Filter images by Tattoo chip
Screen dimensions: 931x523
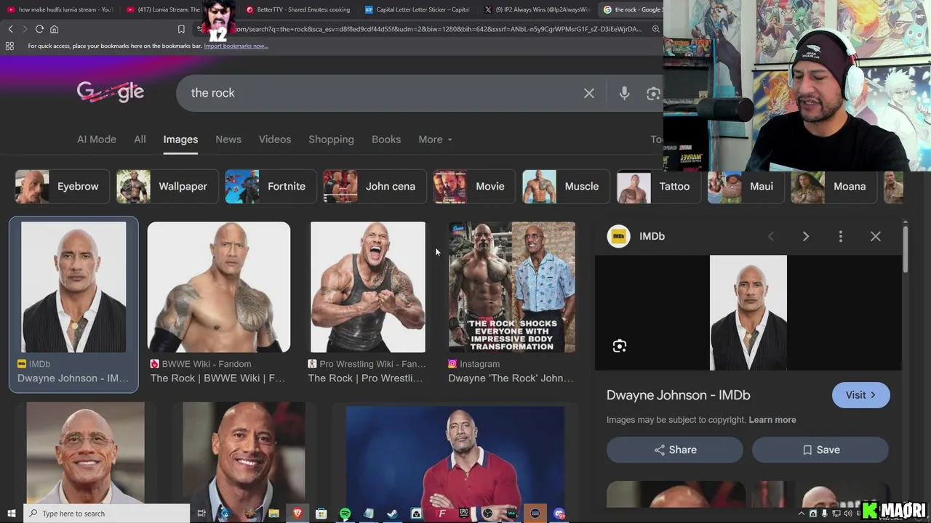(x=659, y=187)
